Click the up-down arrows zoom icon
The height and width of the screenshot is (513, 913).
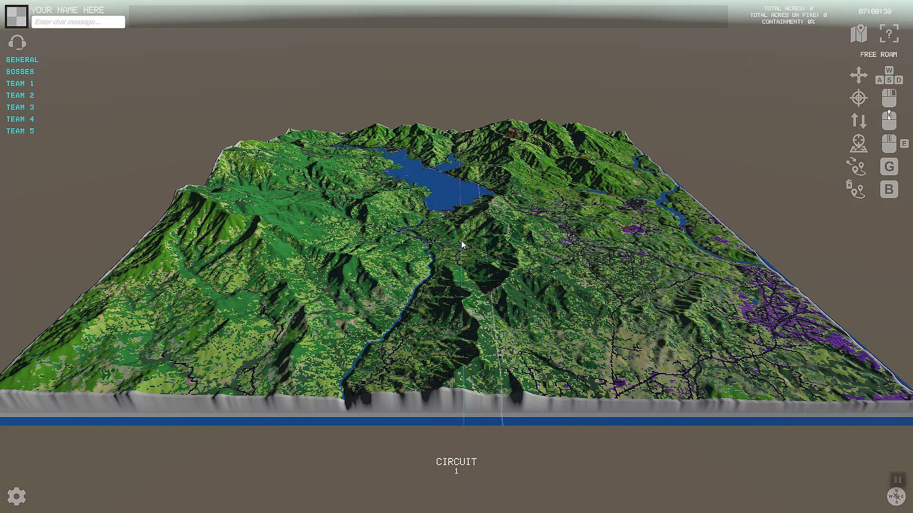point(859,121)
